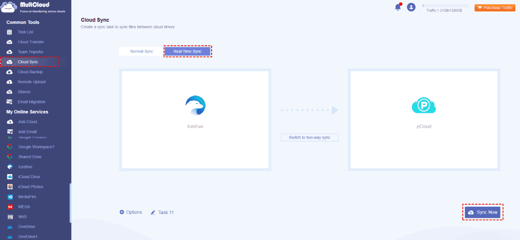The width and height of the screenshot is (520, 240).
Task: Click the Shared Drive Google icon
Action: click(10, 156)
